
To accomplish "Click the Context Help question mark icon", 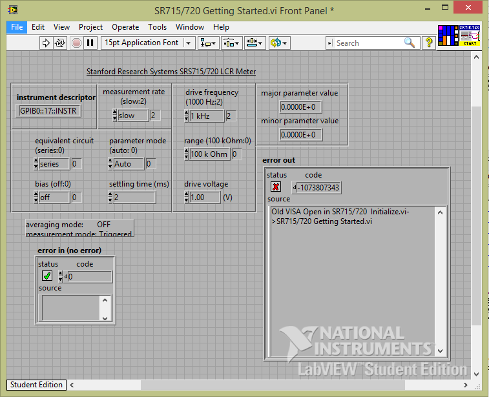I will [428, 43].
